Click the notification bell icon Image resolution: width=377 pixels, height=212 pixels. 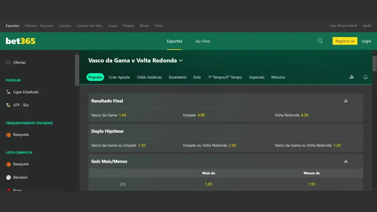[365, 77]
